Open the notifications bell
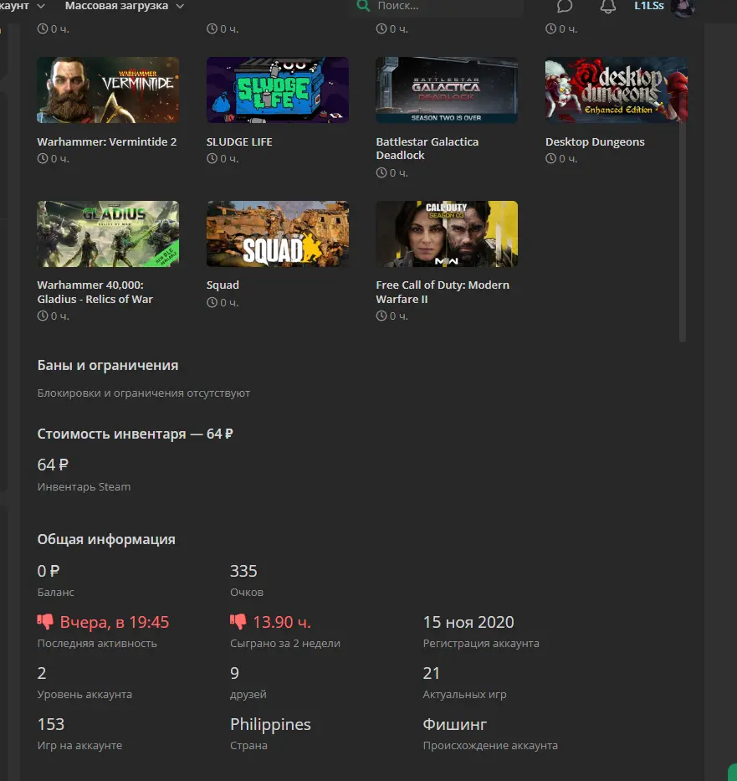The width and height of the screenshot is (737, 781). click(608, 7)
